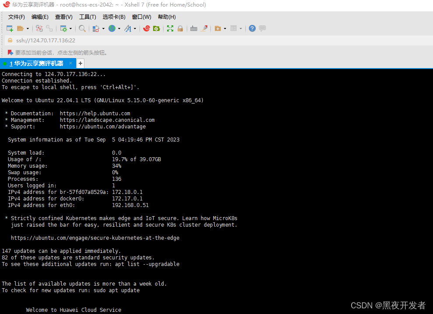
Task: Open the 工具(T) menu
Action: pyautogui.click(x=87, y=17)
